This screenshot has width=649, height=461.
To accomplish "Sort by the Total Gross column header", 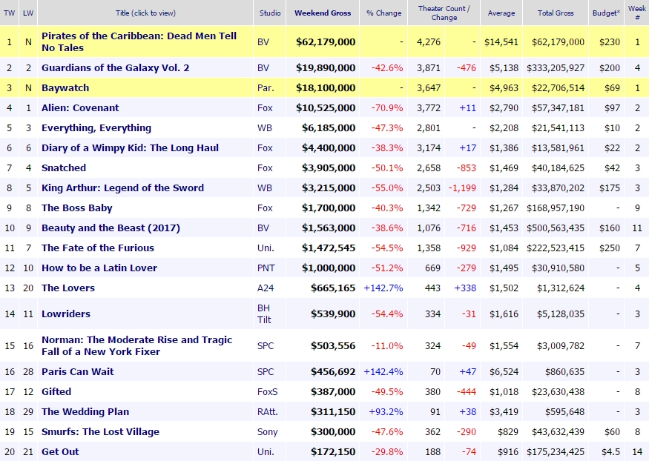I will [556, 13].
